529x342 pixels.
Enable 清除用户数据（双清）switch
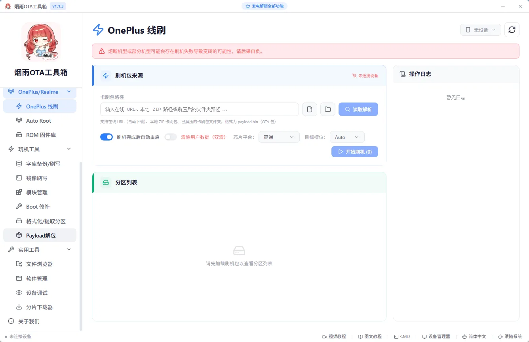click(x=171, y=137)
